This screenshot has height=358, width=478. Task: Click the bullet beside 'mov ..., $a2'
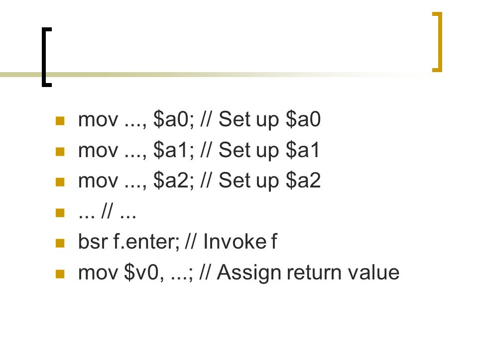pyautogui.click(x=60, y=182)
